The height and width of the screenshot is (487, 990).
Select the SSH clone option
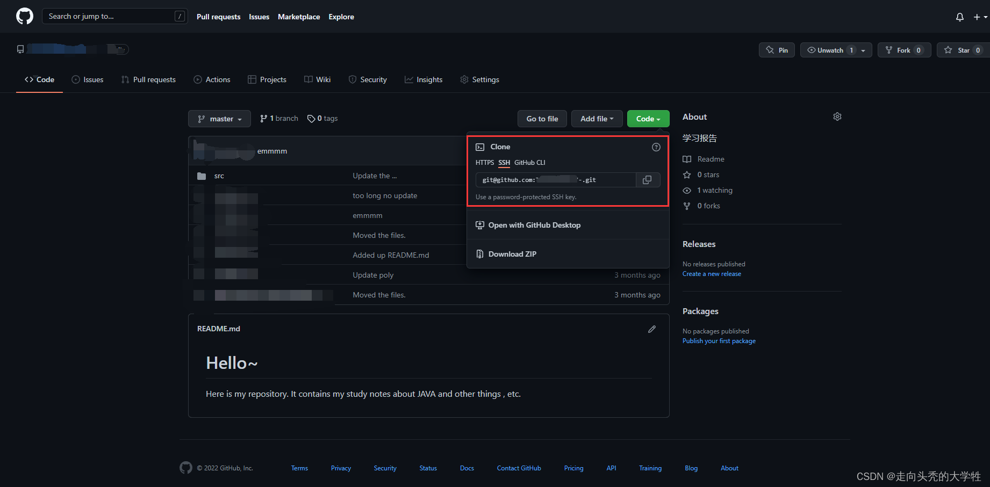[504, 162]
